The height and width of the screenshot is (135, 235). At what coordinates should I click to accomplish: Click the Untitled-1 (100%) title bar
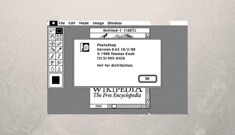pyautogui.click(x=120, y=31)
